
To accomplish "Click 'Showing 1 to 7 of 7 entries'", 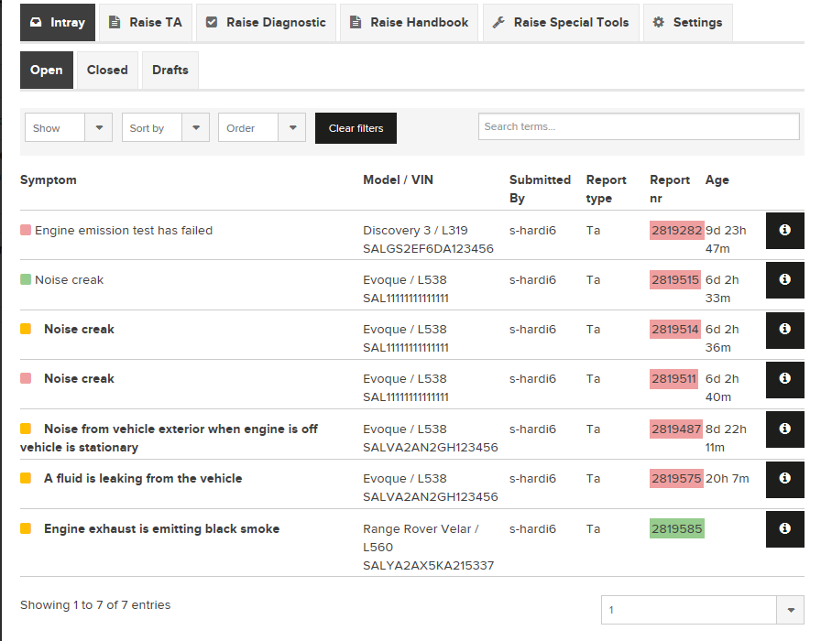I will tap(95, 605).
